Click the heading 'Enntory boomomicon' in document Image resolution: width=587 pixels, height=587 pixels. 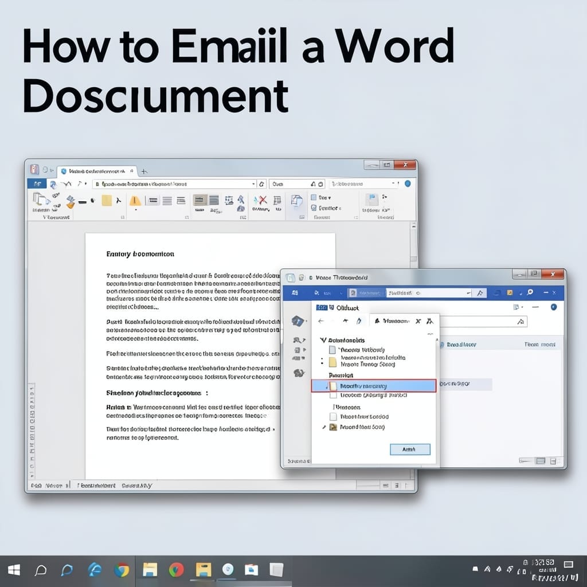140,254
